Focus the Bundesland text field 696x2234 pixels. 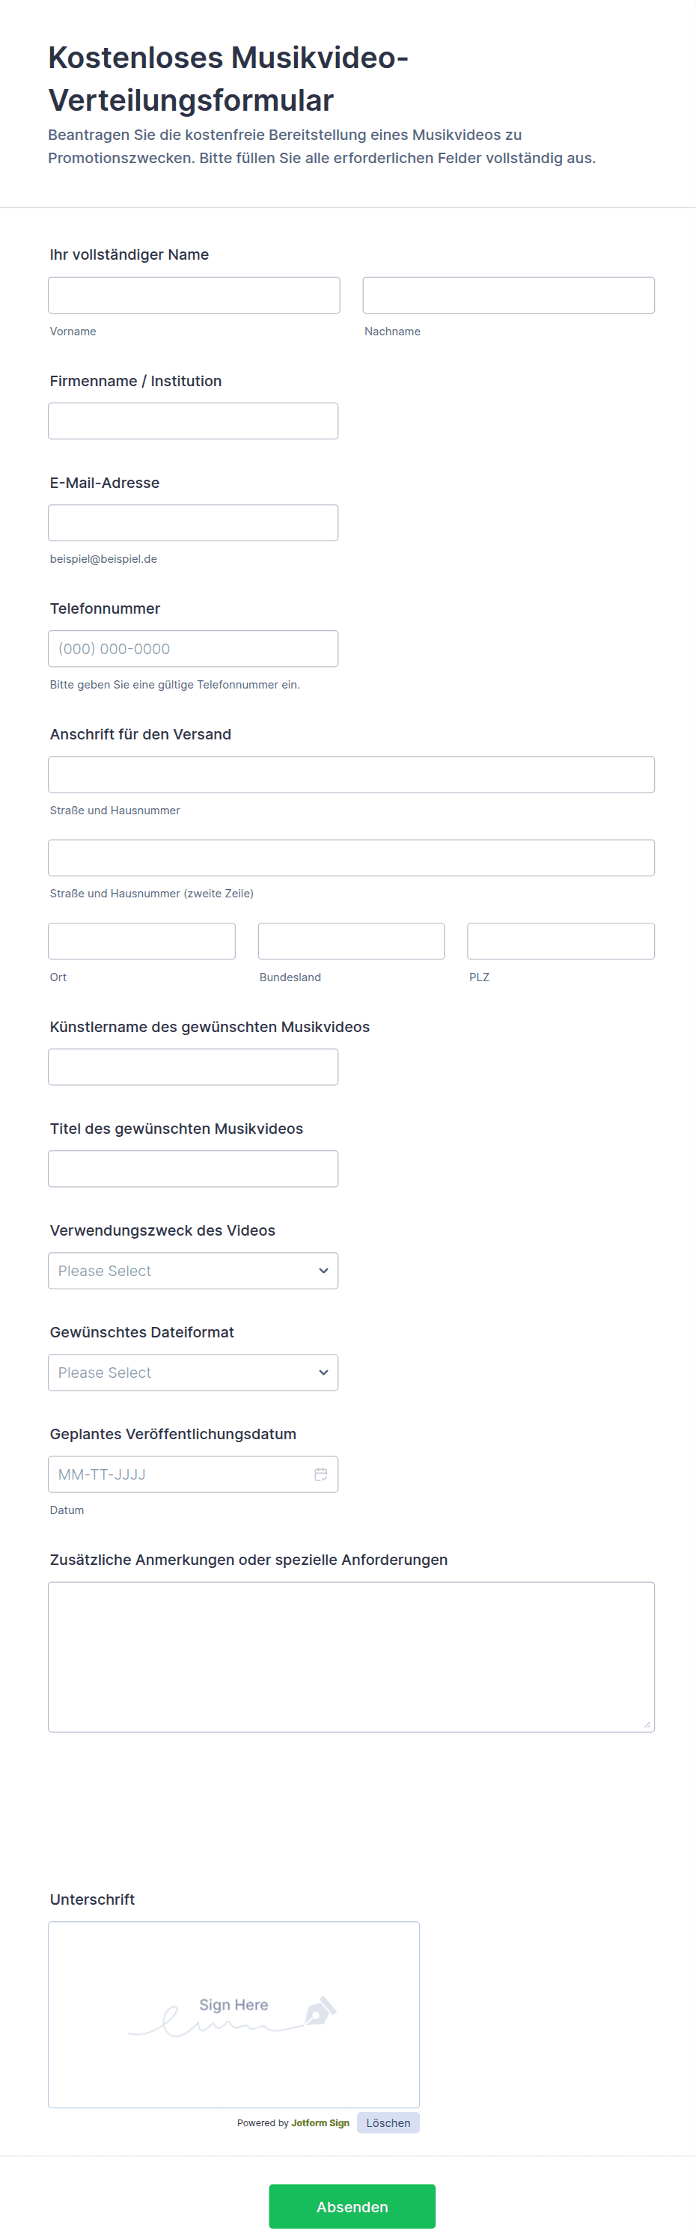tap(351, 941)
